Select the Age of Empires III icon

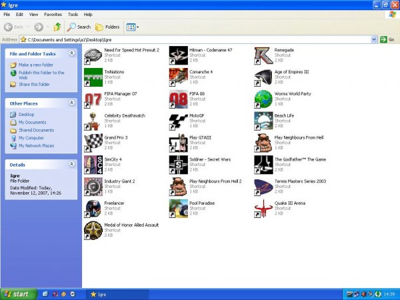[263, 77]
